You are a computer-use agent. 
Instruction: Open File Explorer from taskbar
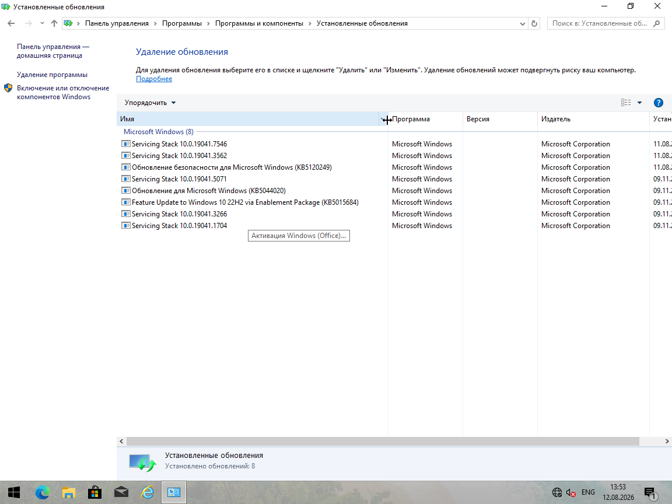coord(69,492)
